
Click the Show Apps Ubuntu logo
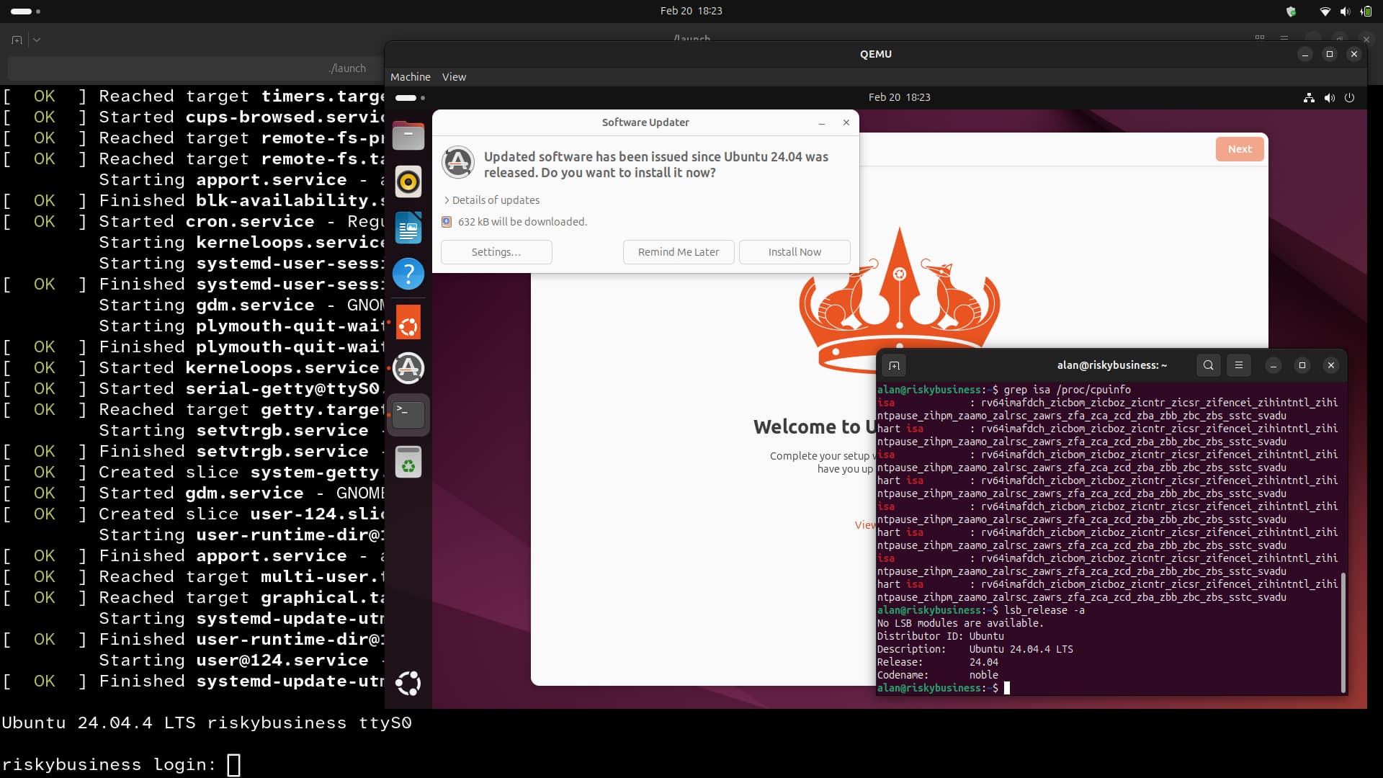[x=408, y=683]
